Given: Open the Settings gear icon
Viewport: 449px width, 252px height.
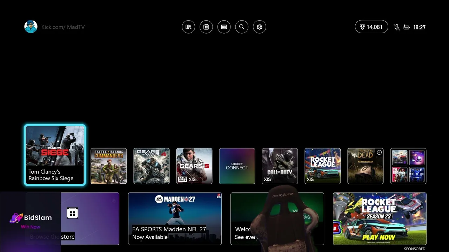Looking at the screenshot, I should coord(260,27).
